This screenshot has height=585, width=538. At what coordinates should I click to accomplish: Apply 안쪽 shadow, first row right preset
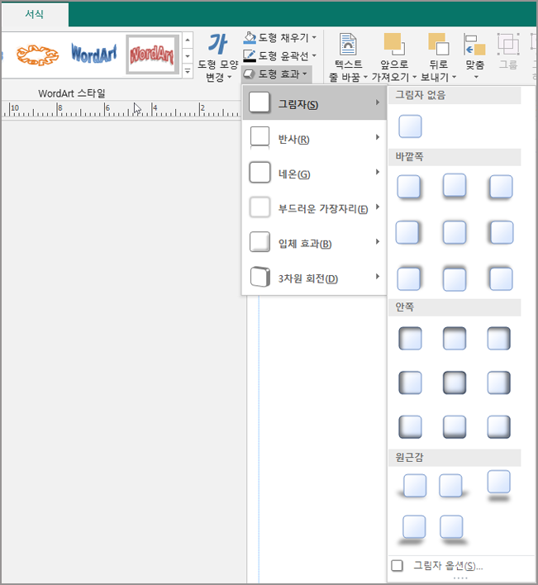[499, 339]
